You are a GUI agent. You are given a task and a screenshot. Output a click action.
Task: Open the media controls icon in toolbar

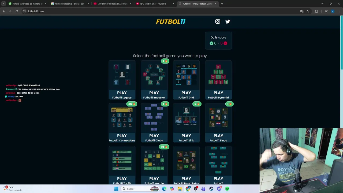(326, 11)
